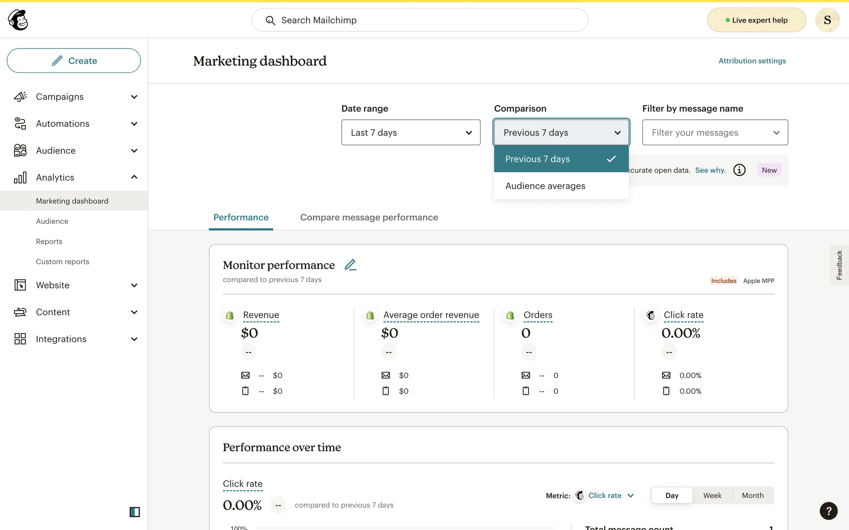
Task: Switch to Compare message performance tab
Action: point(369,217)
